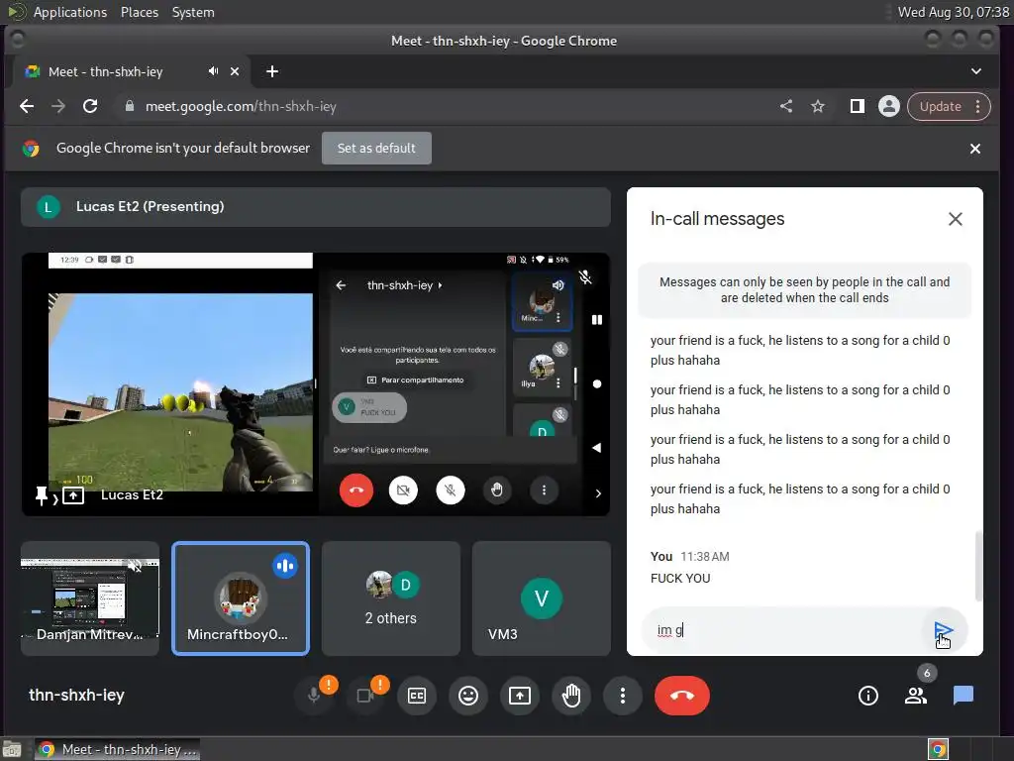This screenshot has width=1014, height=761.
Task: Show the participants people icon
Action: tap(916, 696)
